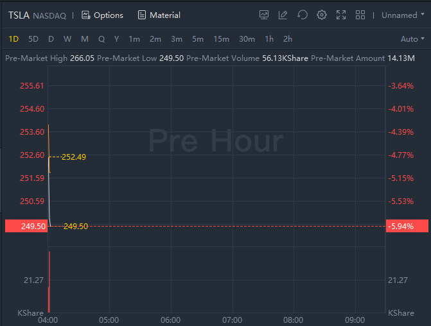This screenshot has height=326, width=431.
Task: Open the multi-chart grid layout
Action: pyautogui.click(x=360, y=15)
